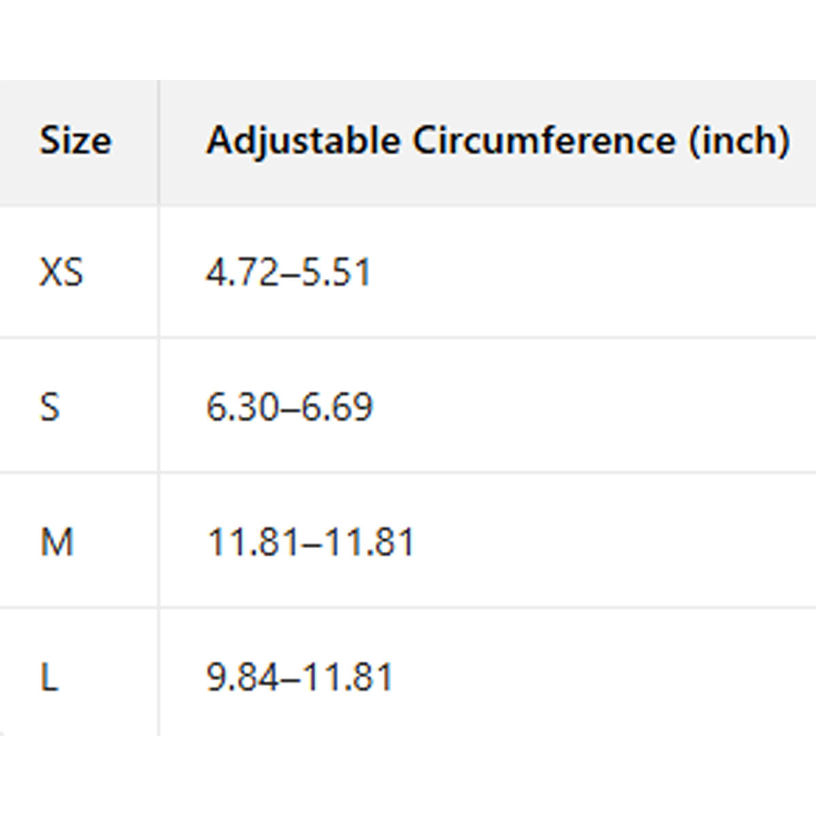The height and width of the screenshot is (816, 816).
Task: Click the word Adjustable in the header
Action: point(303,141)
